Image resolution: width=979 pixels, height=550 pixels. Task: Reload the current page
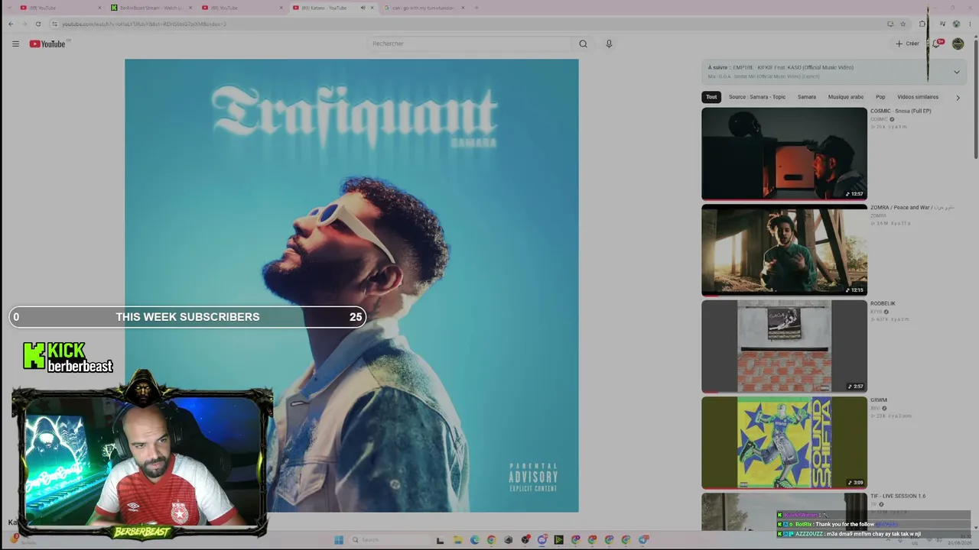(x=37, y=24)
